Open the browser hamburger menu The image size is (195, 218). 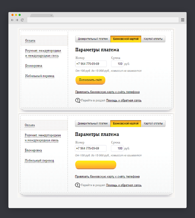(x=183, y=20)
